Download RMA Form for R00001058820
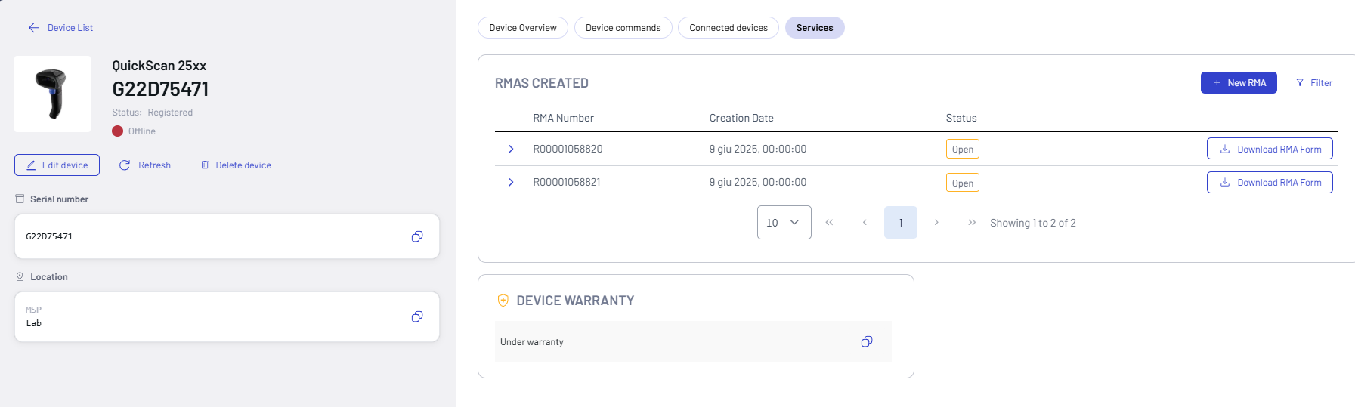1355x407 pixels. point(1270,150)
